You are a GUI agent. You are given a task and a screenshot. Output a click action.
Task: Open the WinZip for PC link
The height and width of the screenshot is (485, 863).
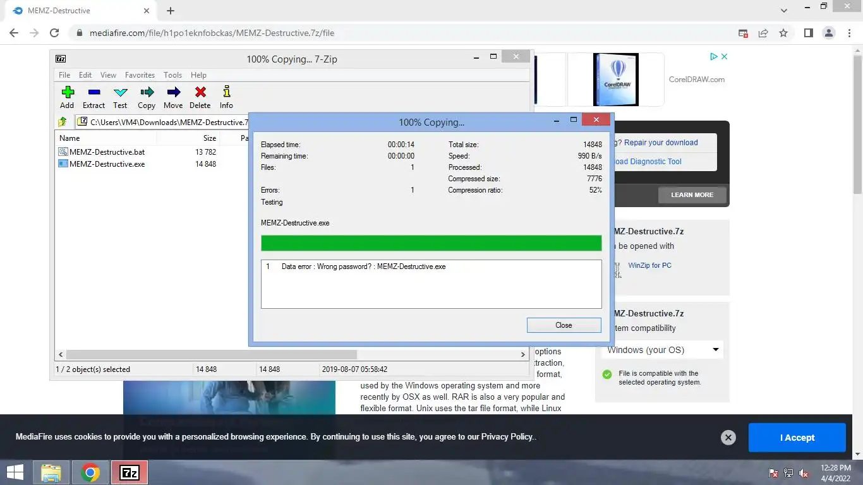649,265
